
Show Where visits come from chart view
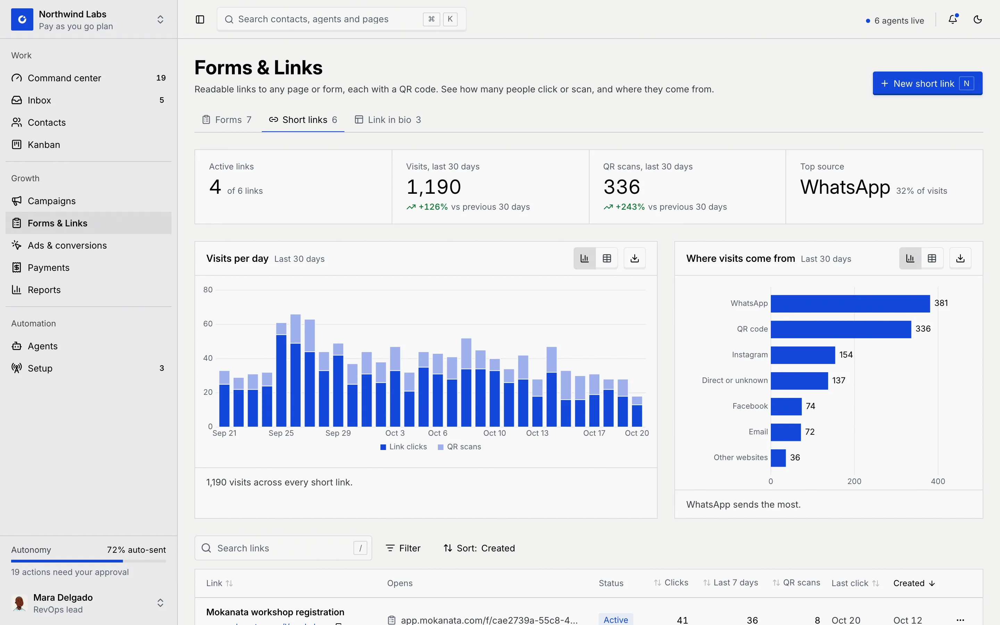[x=910, y=258]
